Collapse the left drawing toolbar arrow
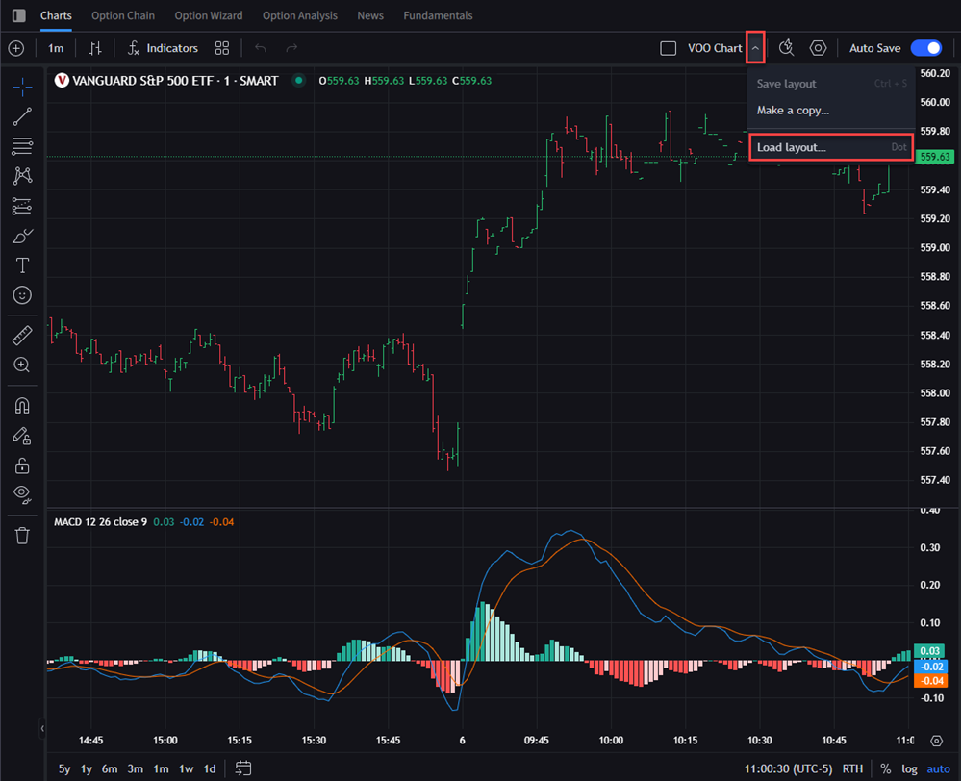962x781 pixels. point(42,729)
